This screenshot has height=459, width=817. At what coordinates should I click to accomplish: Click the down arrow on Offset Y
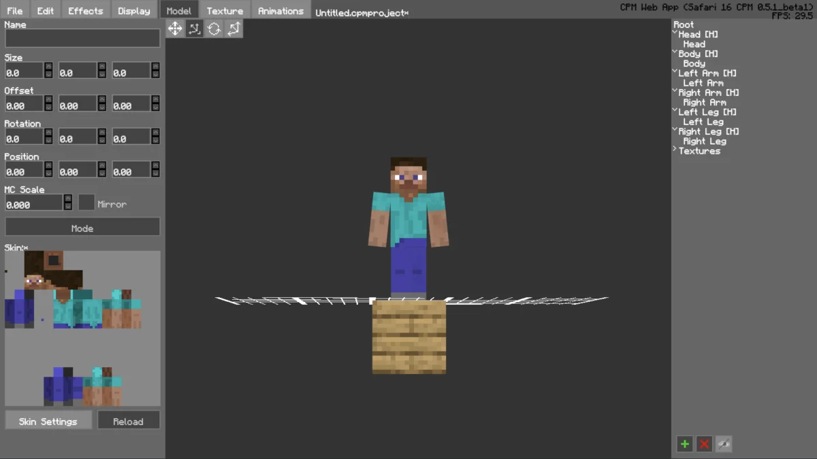pyautogui.click(x=102, y=107)
